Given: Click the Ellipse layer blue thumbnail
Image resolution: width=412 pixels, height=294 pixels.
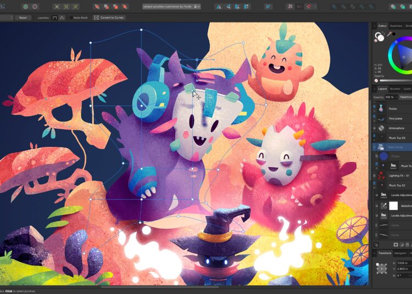Looking at the screenshot, I should 383,156.
